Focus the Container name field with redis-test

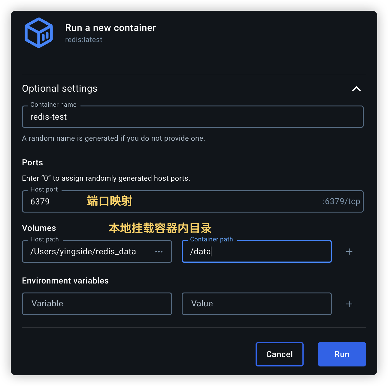(192, 117)
